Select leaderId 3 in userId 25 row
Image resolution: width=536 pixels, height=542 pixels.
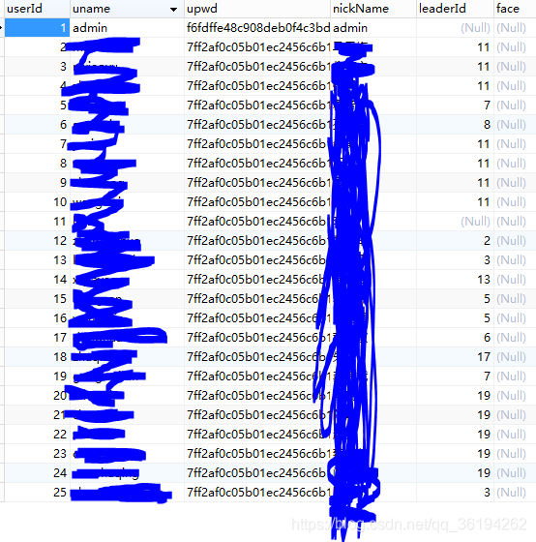pos(455,493)
